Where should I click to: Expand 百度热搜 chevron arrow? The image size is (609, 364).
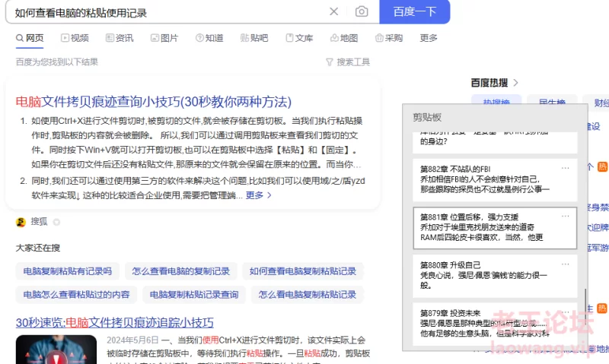[x=515, y=83]
